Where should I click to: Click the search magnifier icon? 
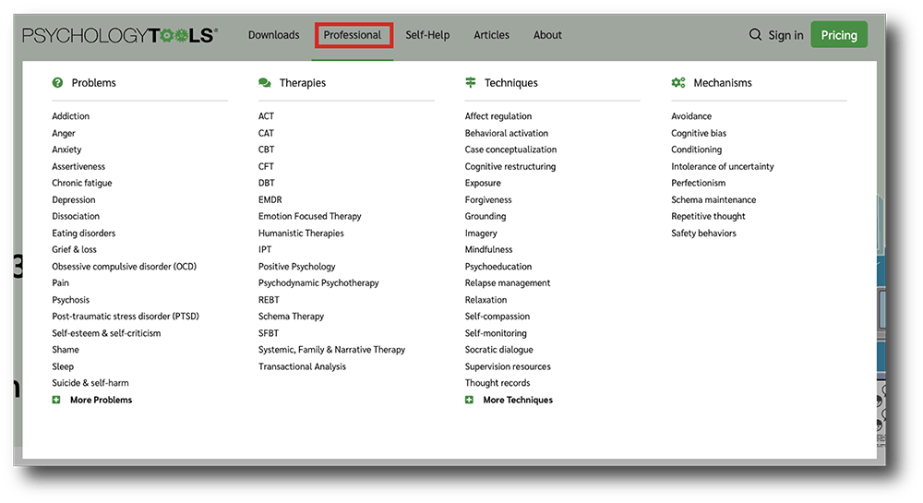(755, 35)
